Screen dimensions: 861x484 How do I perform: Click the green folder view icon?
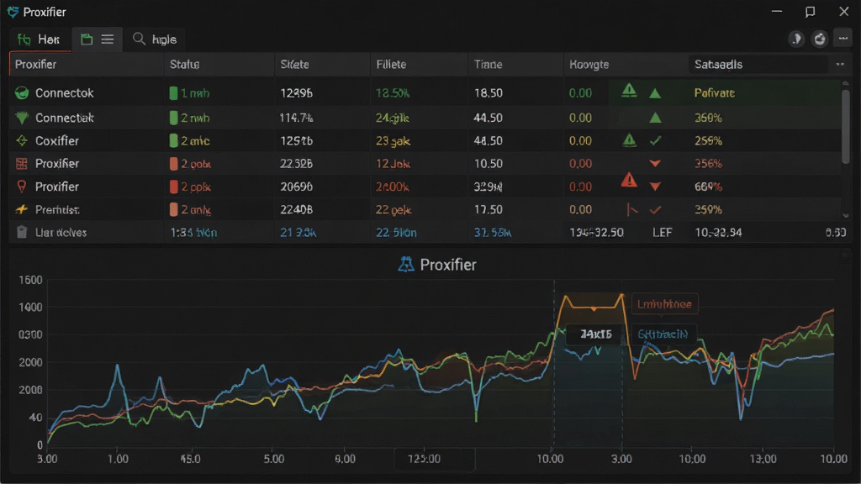click(x=87, y=39)
